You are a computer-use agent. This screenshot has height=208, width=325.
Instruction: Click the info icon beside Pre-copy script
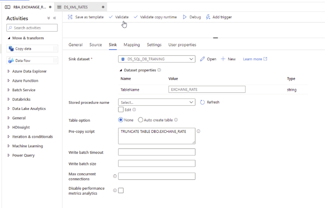(x=198, y=131)
